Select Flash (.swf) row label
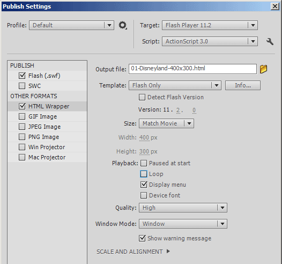The width and height of the screenshot is (282, 264). pyautogui.click(x=44, y=76)
